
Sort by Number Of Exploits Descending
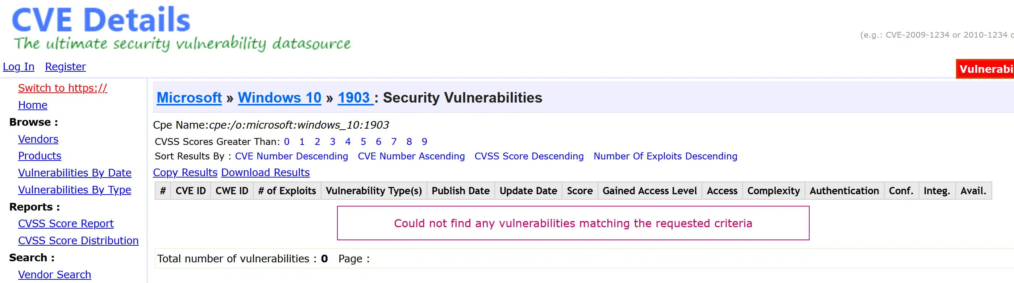(x=665, y=156)
